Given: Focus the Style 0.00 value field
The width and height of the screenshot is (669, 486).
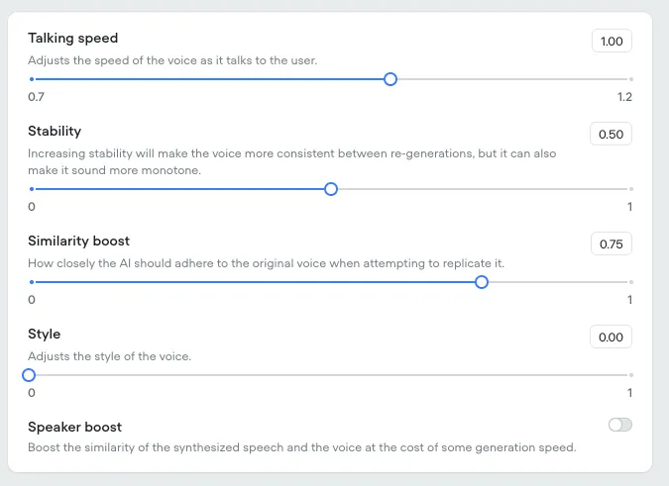Looking at the screenshot, I should 611,337.
